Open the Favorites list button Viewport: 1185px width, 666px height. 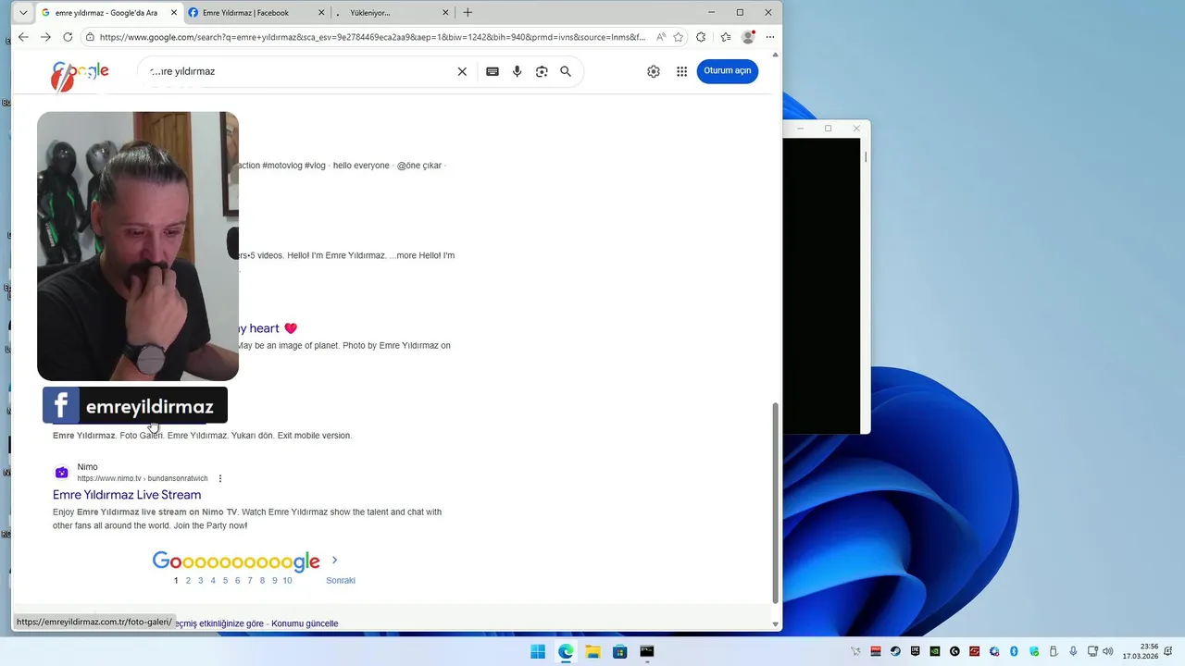click(x=725, y=37)
